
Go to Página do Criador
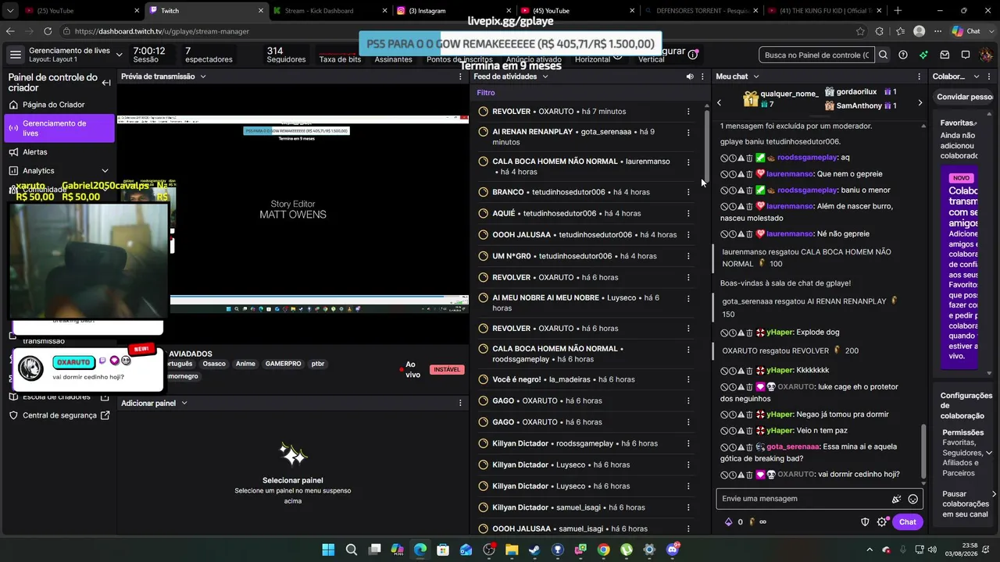pyautogui.click(x=53, y=105)
